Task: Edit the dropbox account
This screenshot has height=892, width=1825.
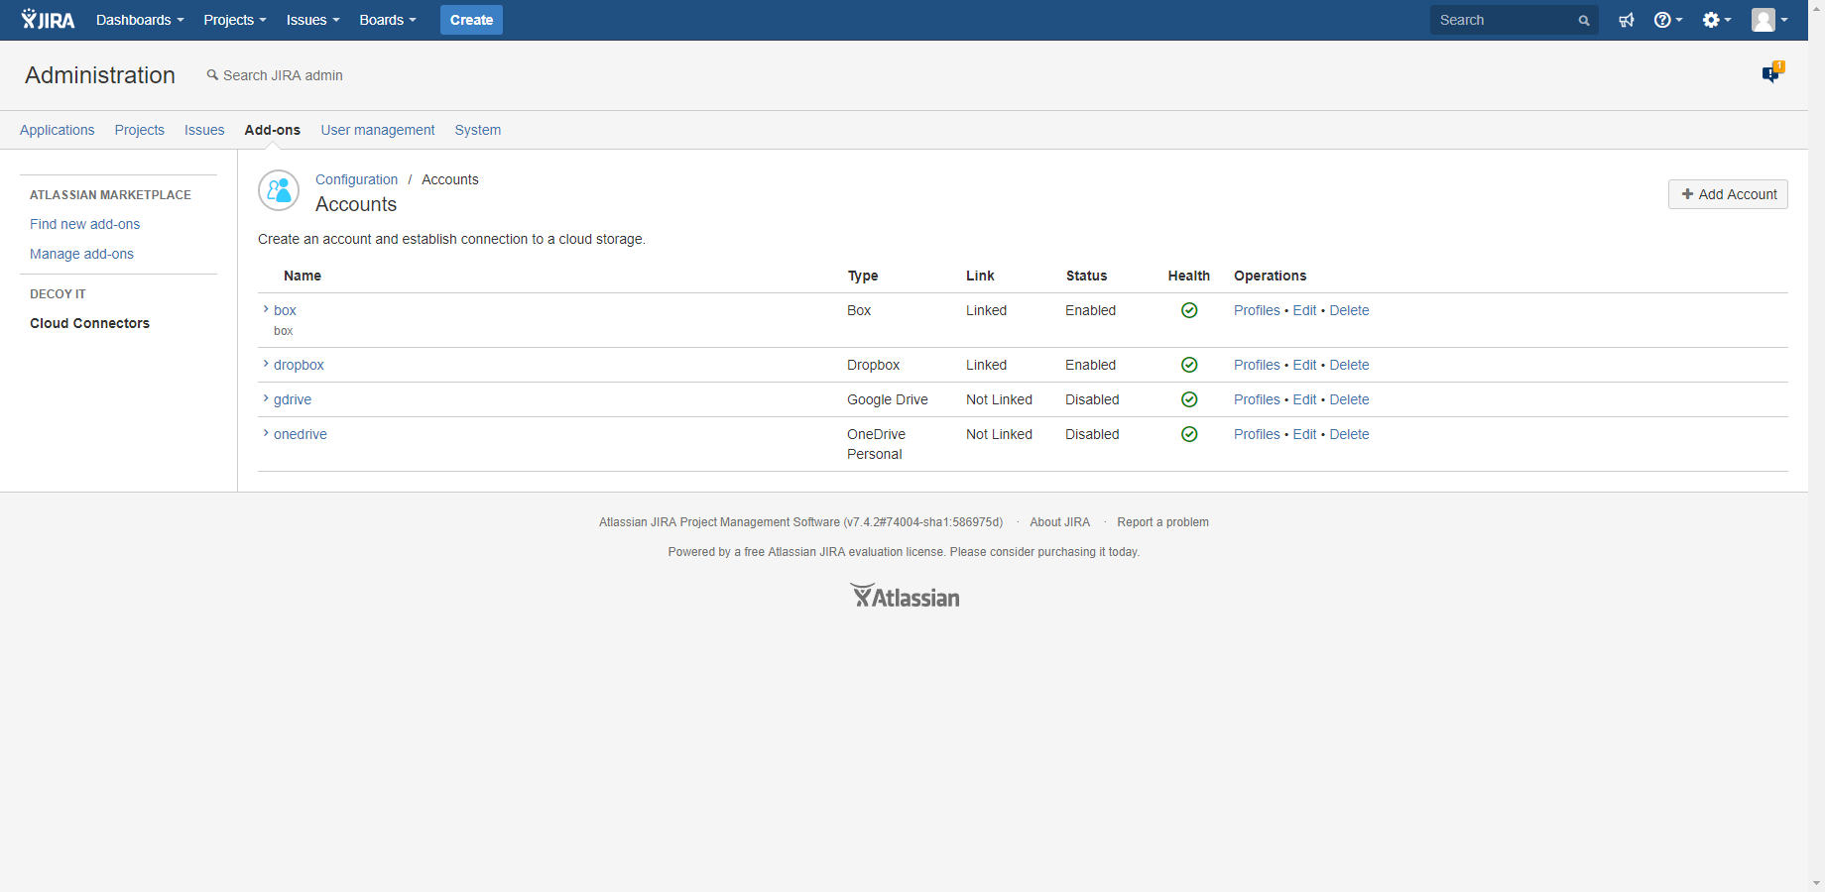Action: coord(1304,365)
